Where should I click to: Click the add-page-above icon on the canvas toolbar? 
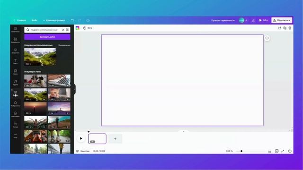[280, 28]
